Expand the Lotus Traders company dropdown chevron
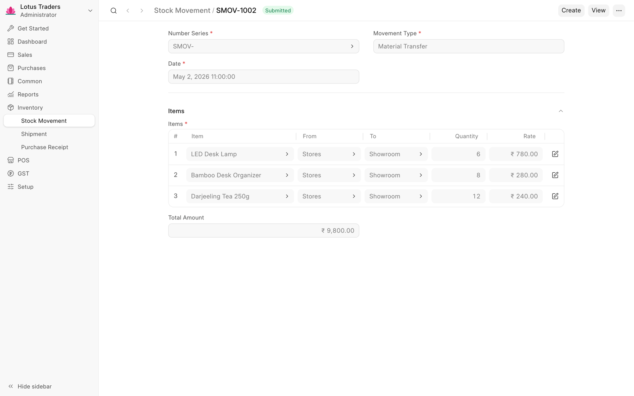Screen dimensions: 634x396 (x=90, y=11)
